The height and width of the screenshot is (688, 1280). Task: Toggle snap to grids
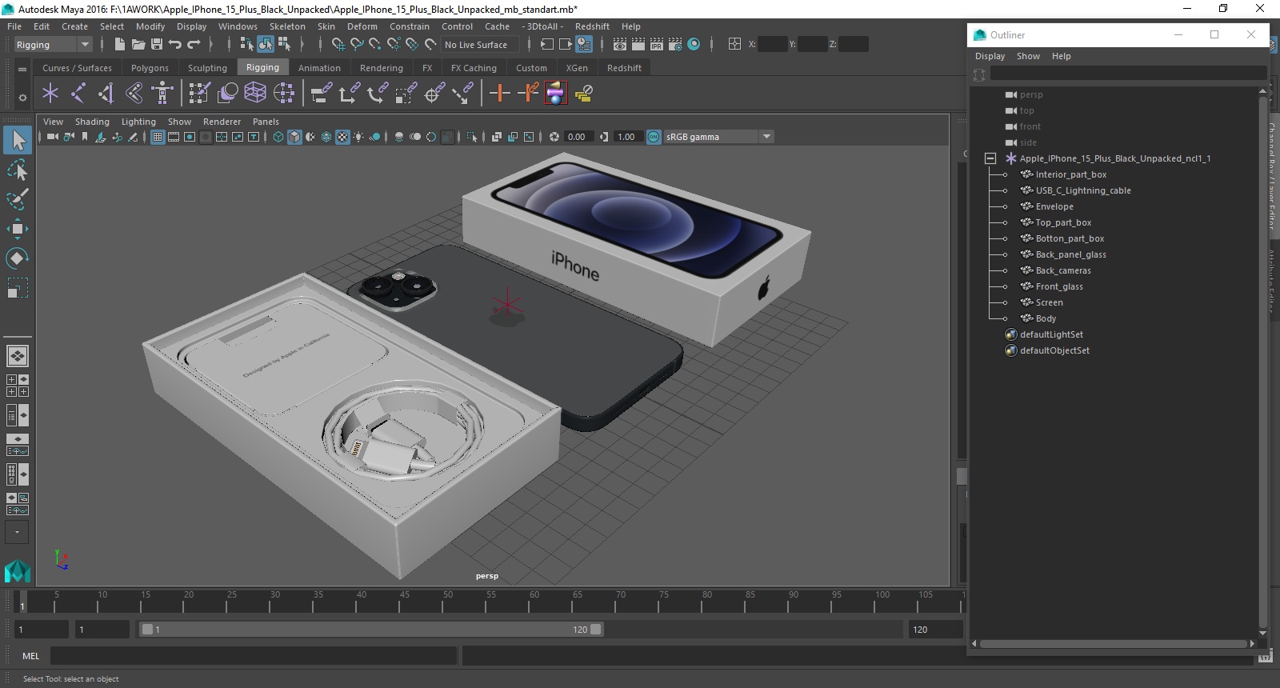tap(338, 45)
